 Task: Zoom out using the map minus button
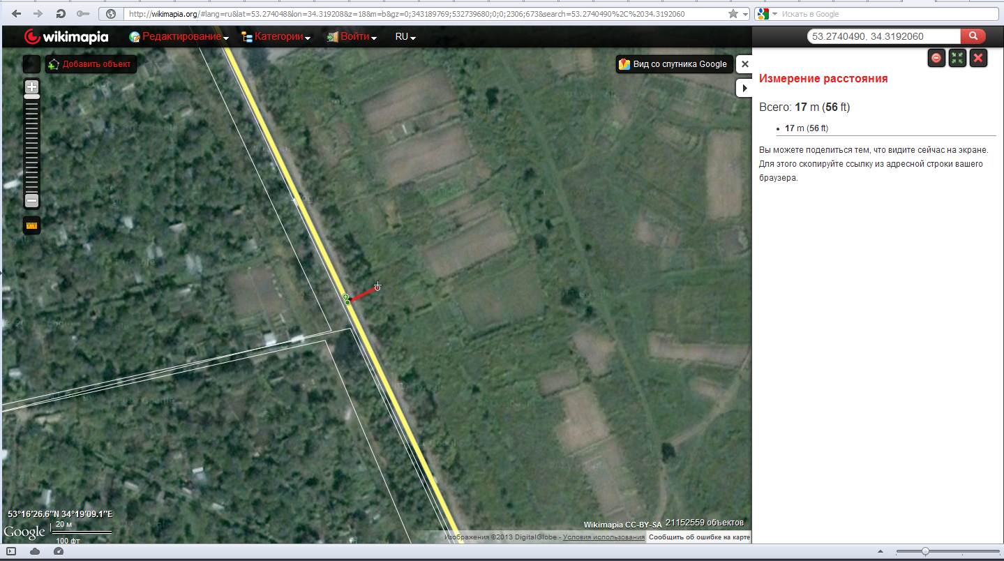(31, 200)
